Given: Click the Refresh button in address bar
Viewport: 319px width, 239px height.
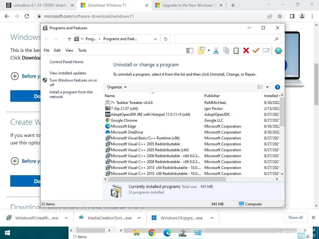Looking at the screenshot, I should 166,39.
